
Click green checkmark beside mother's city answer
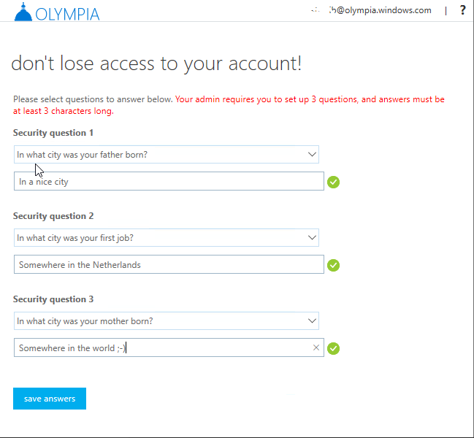click(x=334, y=348)
